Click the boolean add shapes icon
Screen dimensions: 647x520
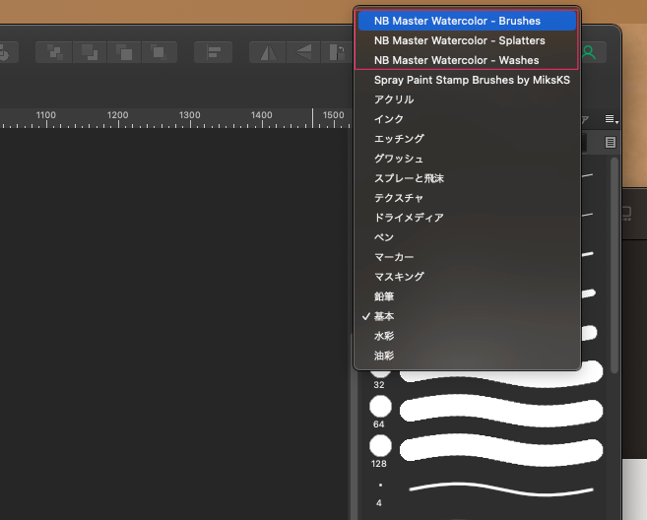coord(55,51)
